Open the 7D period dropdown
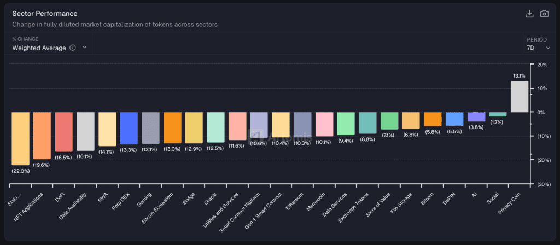The height and width of the screenshot is (245, 560). [539, 48]
